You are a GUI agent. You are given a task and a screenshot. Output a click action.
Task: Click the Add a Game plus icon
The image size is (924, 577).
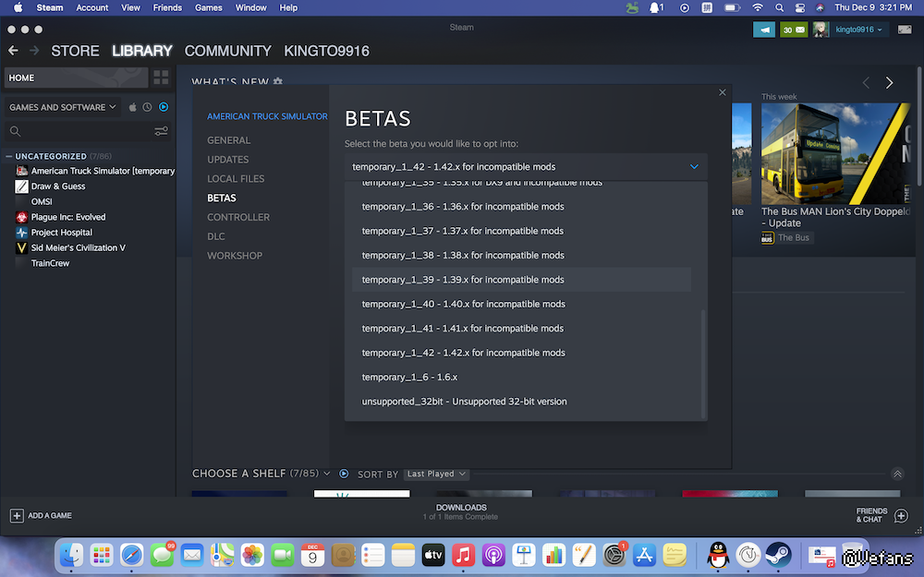click(x=17, y=516)
